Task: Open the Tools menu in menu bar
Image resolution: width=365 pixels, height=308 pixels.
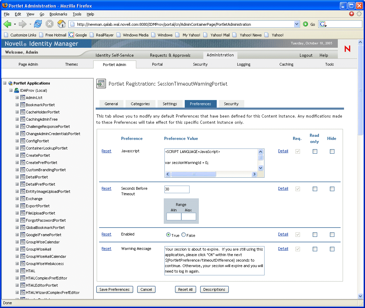Action: pos(77,14)
